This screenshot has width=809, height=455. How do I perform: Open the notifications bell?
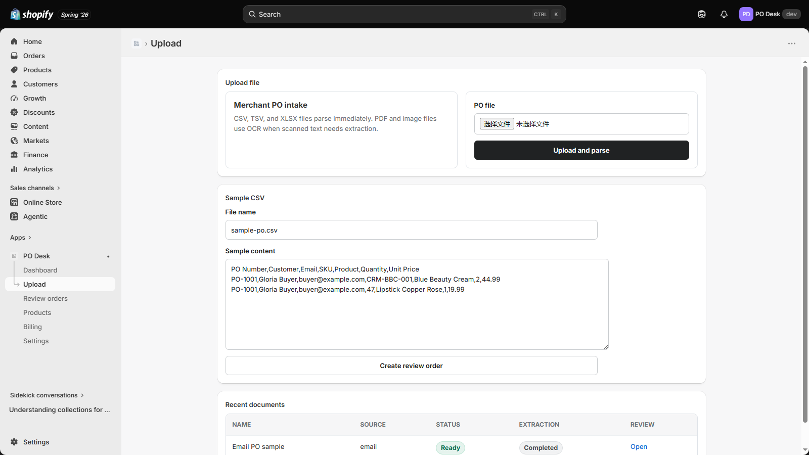724,14
